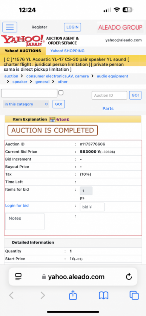
Task: Select the Yahoo! AUCTIONS tab
Action: click(23, 51)
